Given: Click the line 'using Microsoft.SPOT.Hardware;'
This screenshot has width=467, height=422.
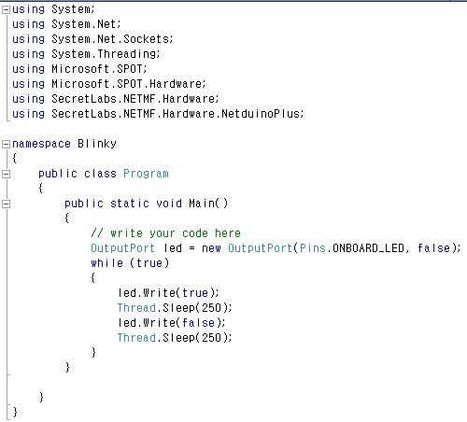Looking at the screenshot, I should click(x=109, y=84).
